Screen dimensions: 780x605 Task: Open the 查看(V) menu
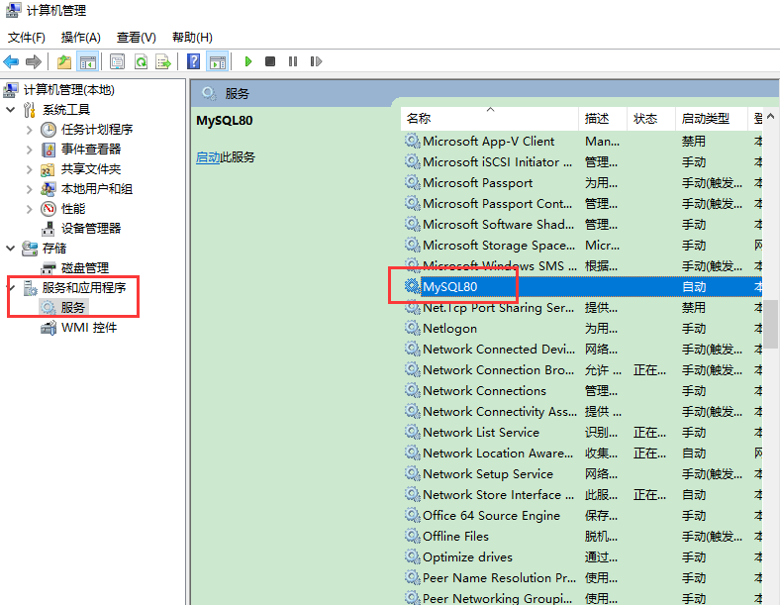(x=137, y=38)
